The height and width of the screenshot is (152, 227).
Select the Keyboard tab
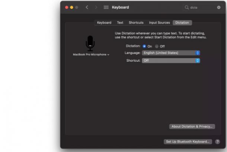tap(104, 23)
